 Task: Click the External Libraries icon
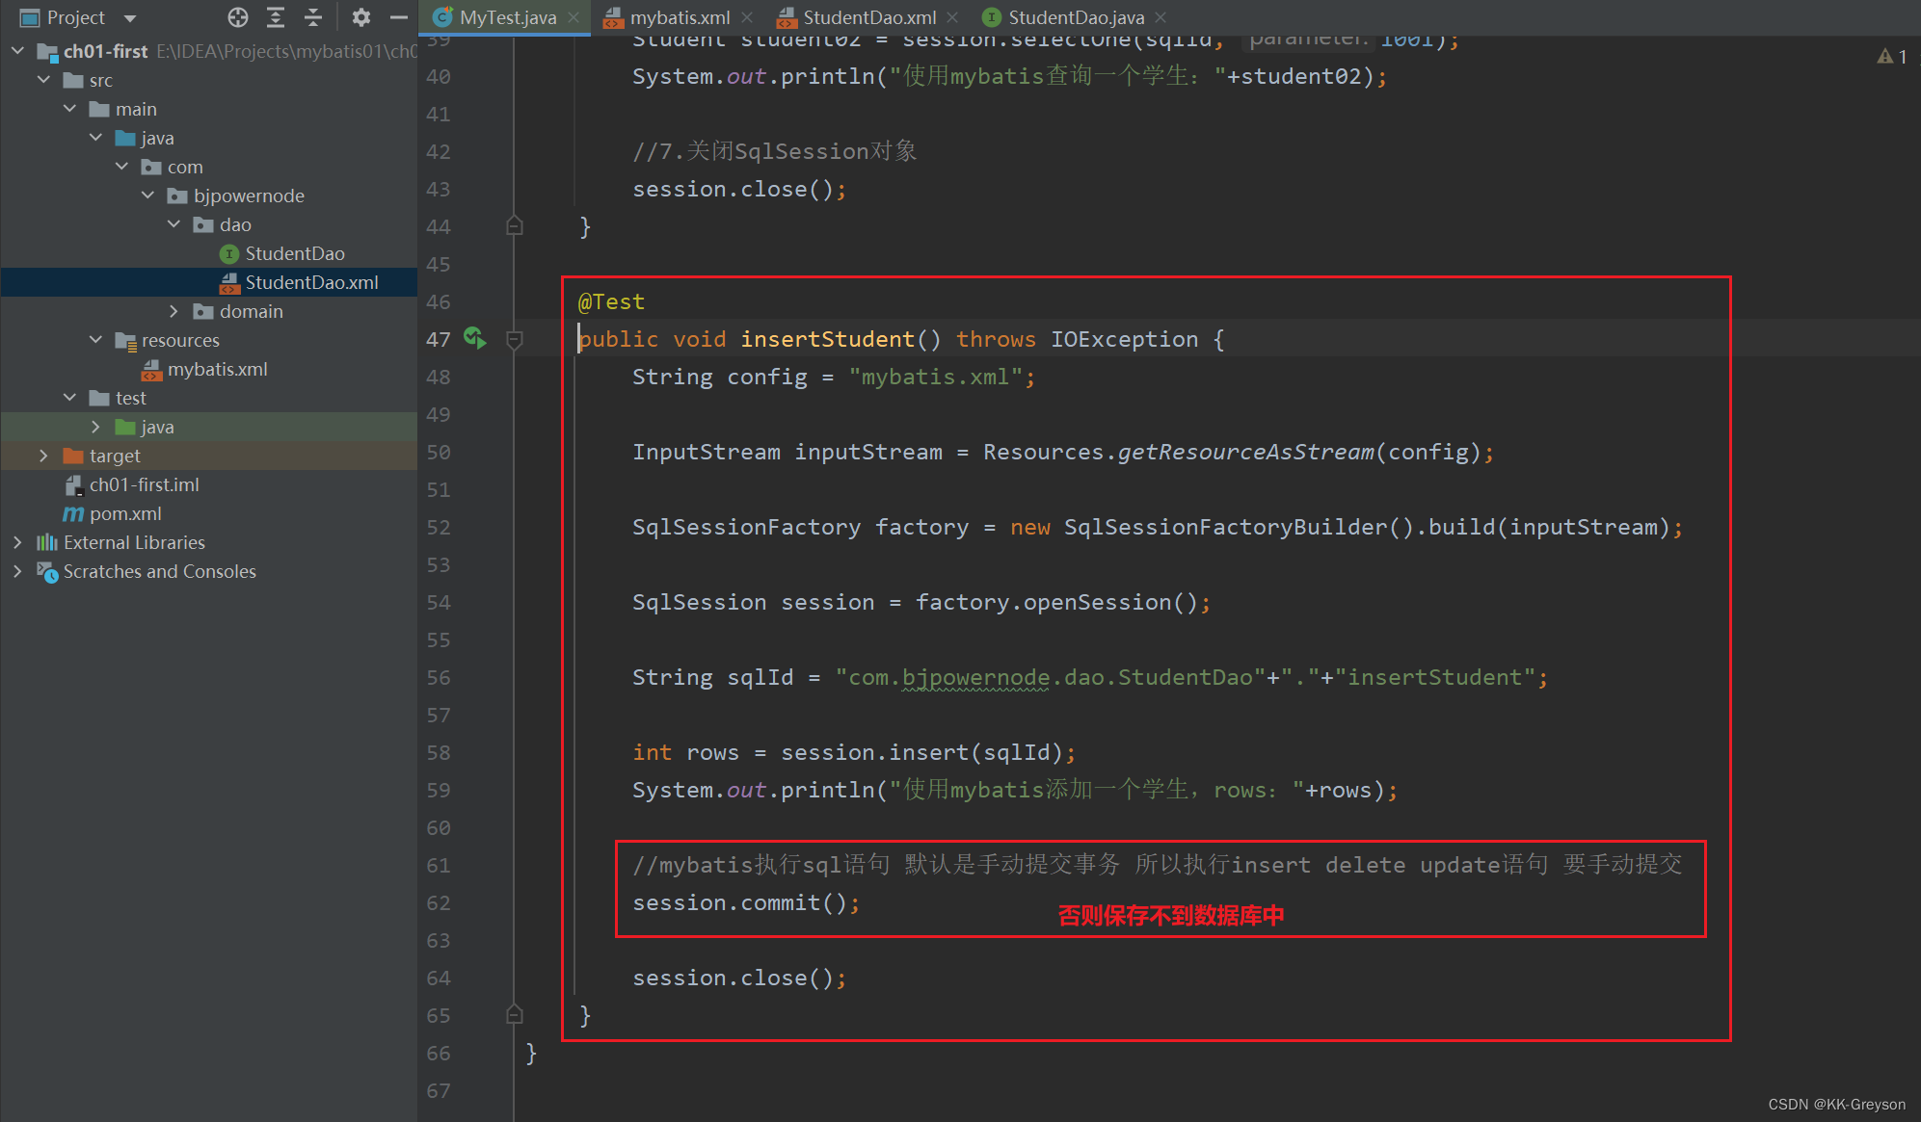[47, 542]
